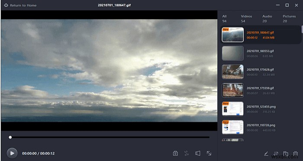Select the file name 20210701_123455.png
The height and width of the screenshot is (161, 303).
[x=261, y=107]
